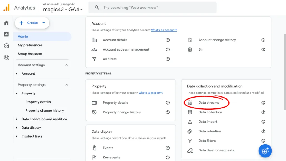Open Account change history
Viewport: 286px width, 161px height.
[217, 40]
